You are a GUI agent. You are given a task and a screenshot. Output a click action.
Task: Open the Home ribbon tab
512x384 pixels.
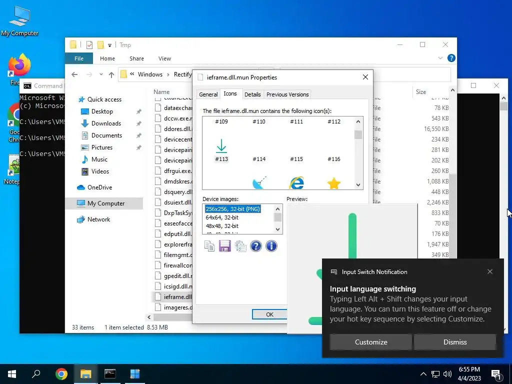tap(107, 58)
